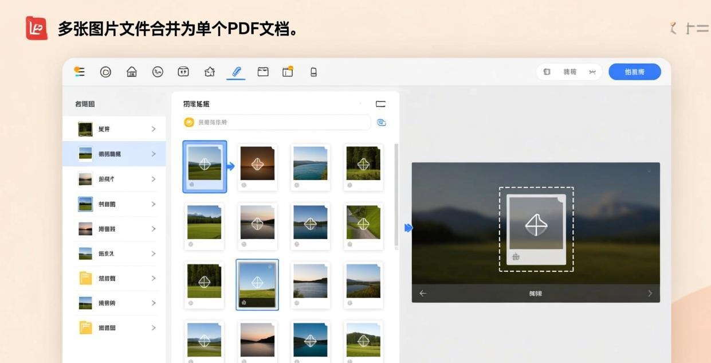The width and height of the screenshot is (711, 363).
Task: Click the blue primary button at top right
Action: click(635, 72)
